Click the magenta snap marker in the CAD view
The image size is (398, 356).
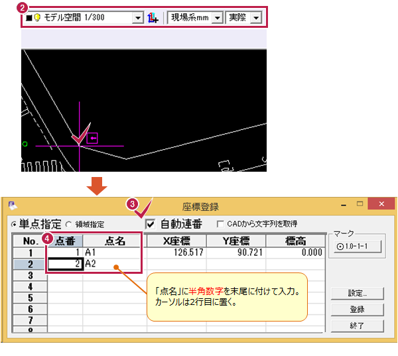(x=92, y=139)
